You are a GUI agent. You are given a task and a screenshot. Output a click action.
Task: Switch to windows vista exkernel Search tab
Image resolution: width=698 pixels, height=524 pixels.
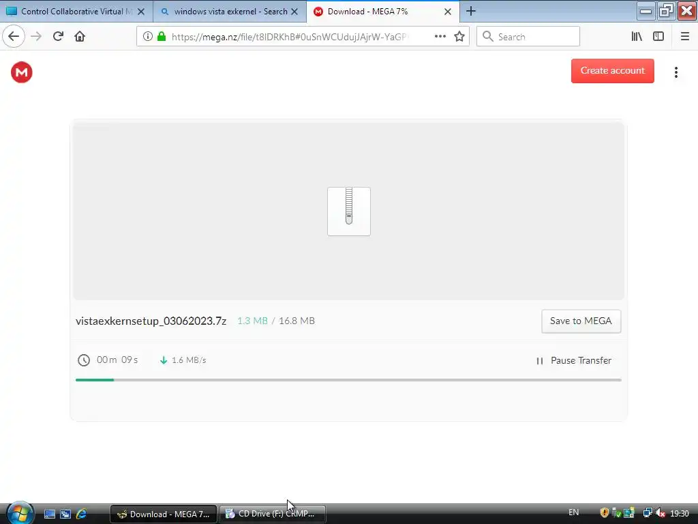[x=230, y=11]
